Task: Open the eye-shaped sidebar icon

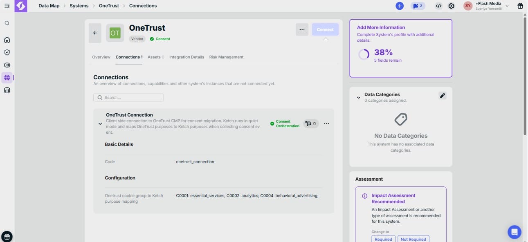Action: point(7,65)
